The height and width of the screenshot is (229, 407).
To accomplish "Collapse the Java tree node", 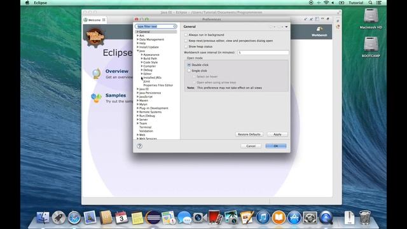I will [138, 51].
